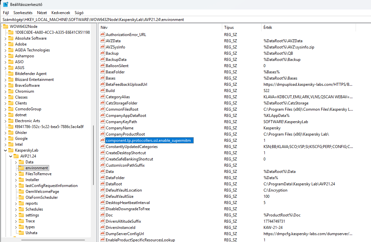Open the Nézet menu
The width and height of the screenshot is (371, 242).
click(42, 13)
